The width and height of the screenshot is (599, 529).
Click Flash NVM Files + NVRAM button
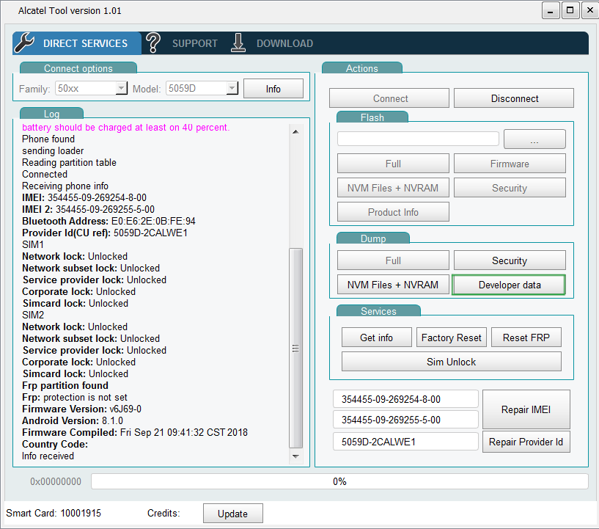tap(393, 188)
